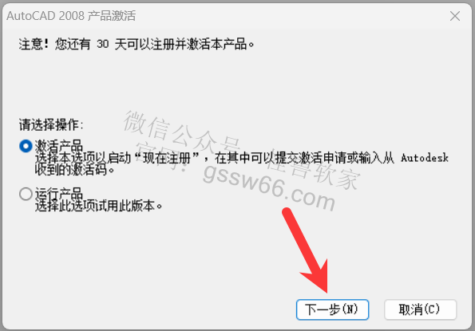The width and height of the screenshot is (475, 331).
Task: Close the product activation dialog
Action: (455, 16)
